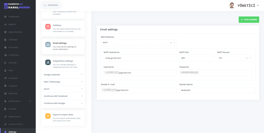Go to the Customers menu item
This screenshot has height=133, width=264.
(x=14, y=55)
